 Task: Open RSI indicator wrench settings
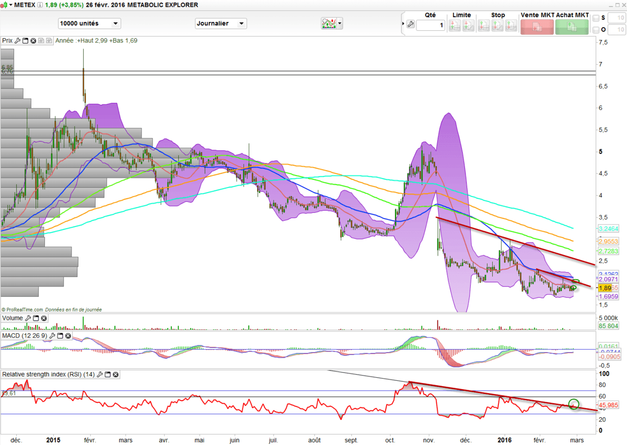[x=100, y=375]
